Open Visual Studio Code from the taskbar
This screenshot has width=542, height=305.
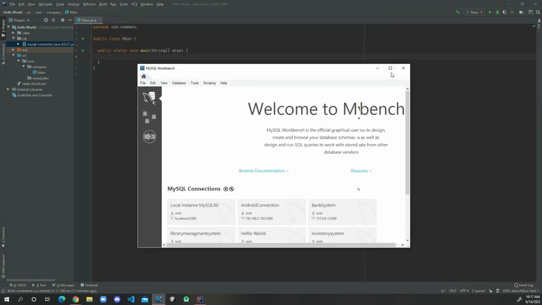coord(131,299)
